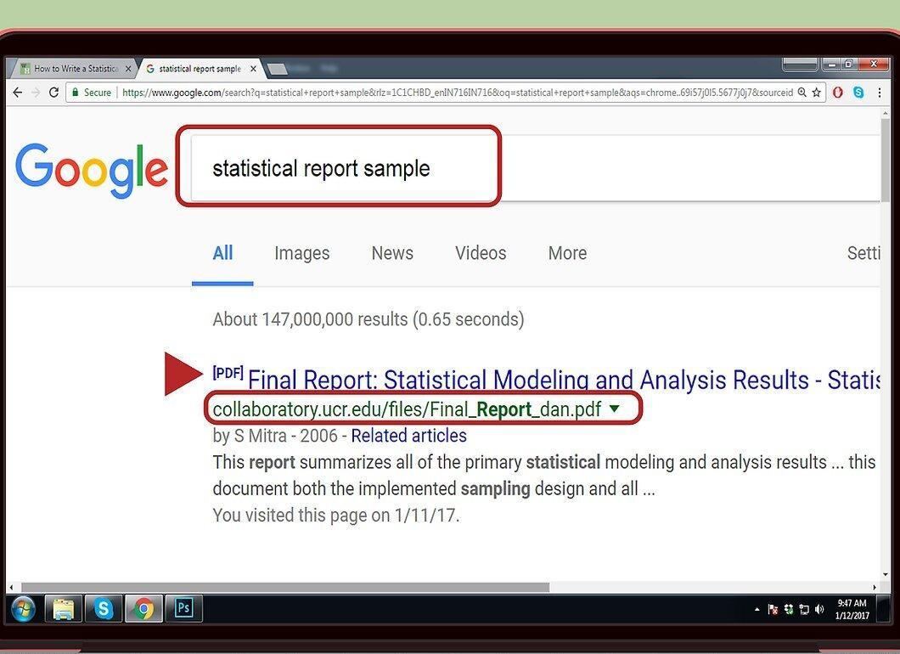This screenshot has width=900, height=654.
Task: Click the horizontal scrollbar right arrow
Action: click(875, 588)
